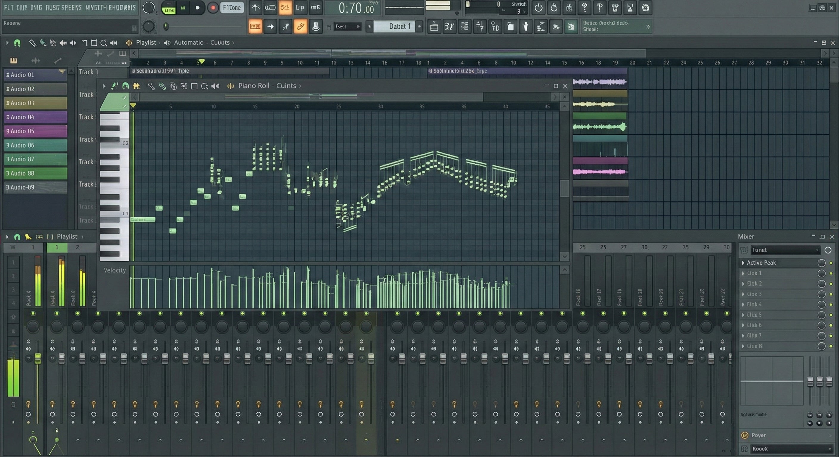Click the playlist zoom magnifier tool

point(104,43)
